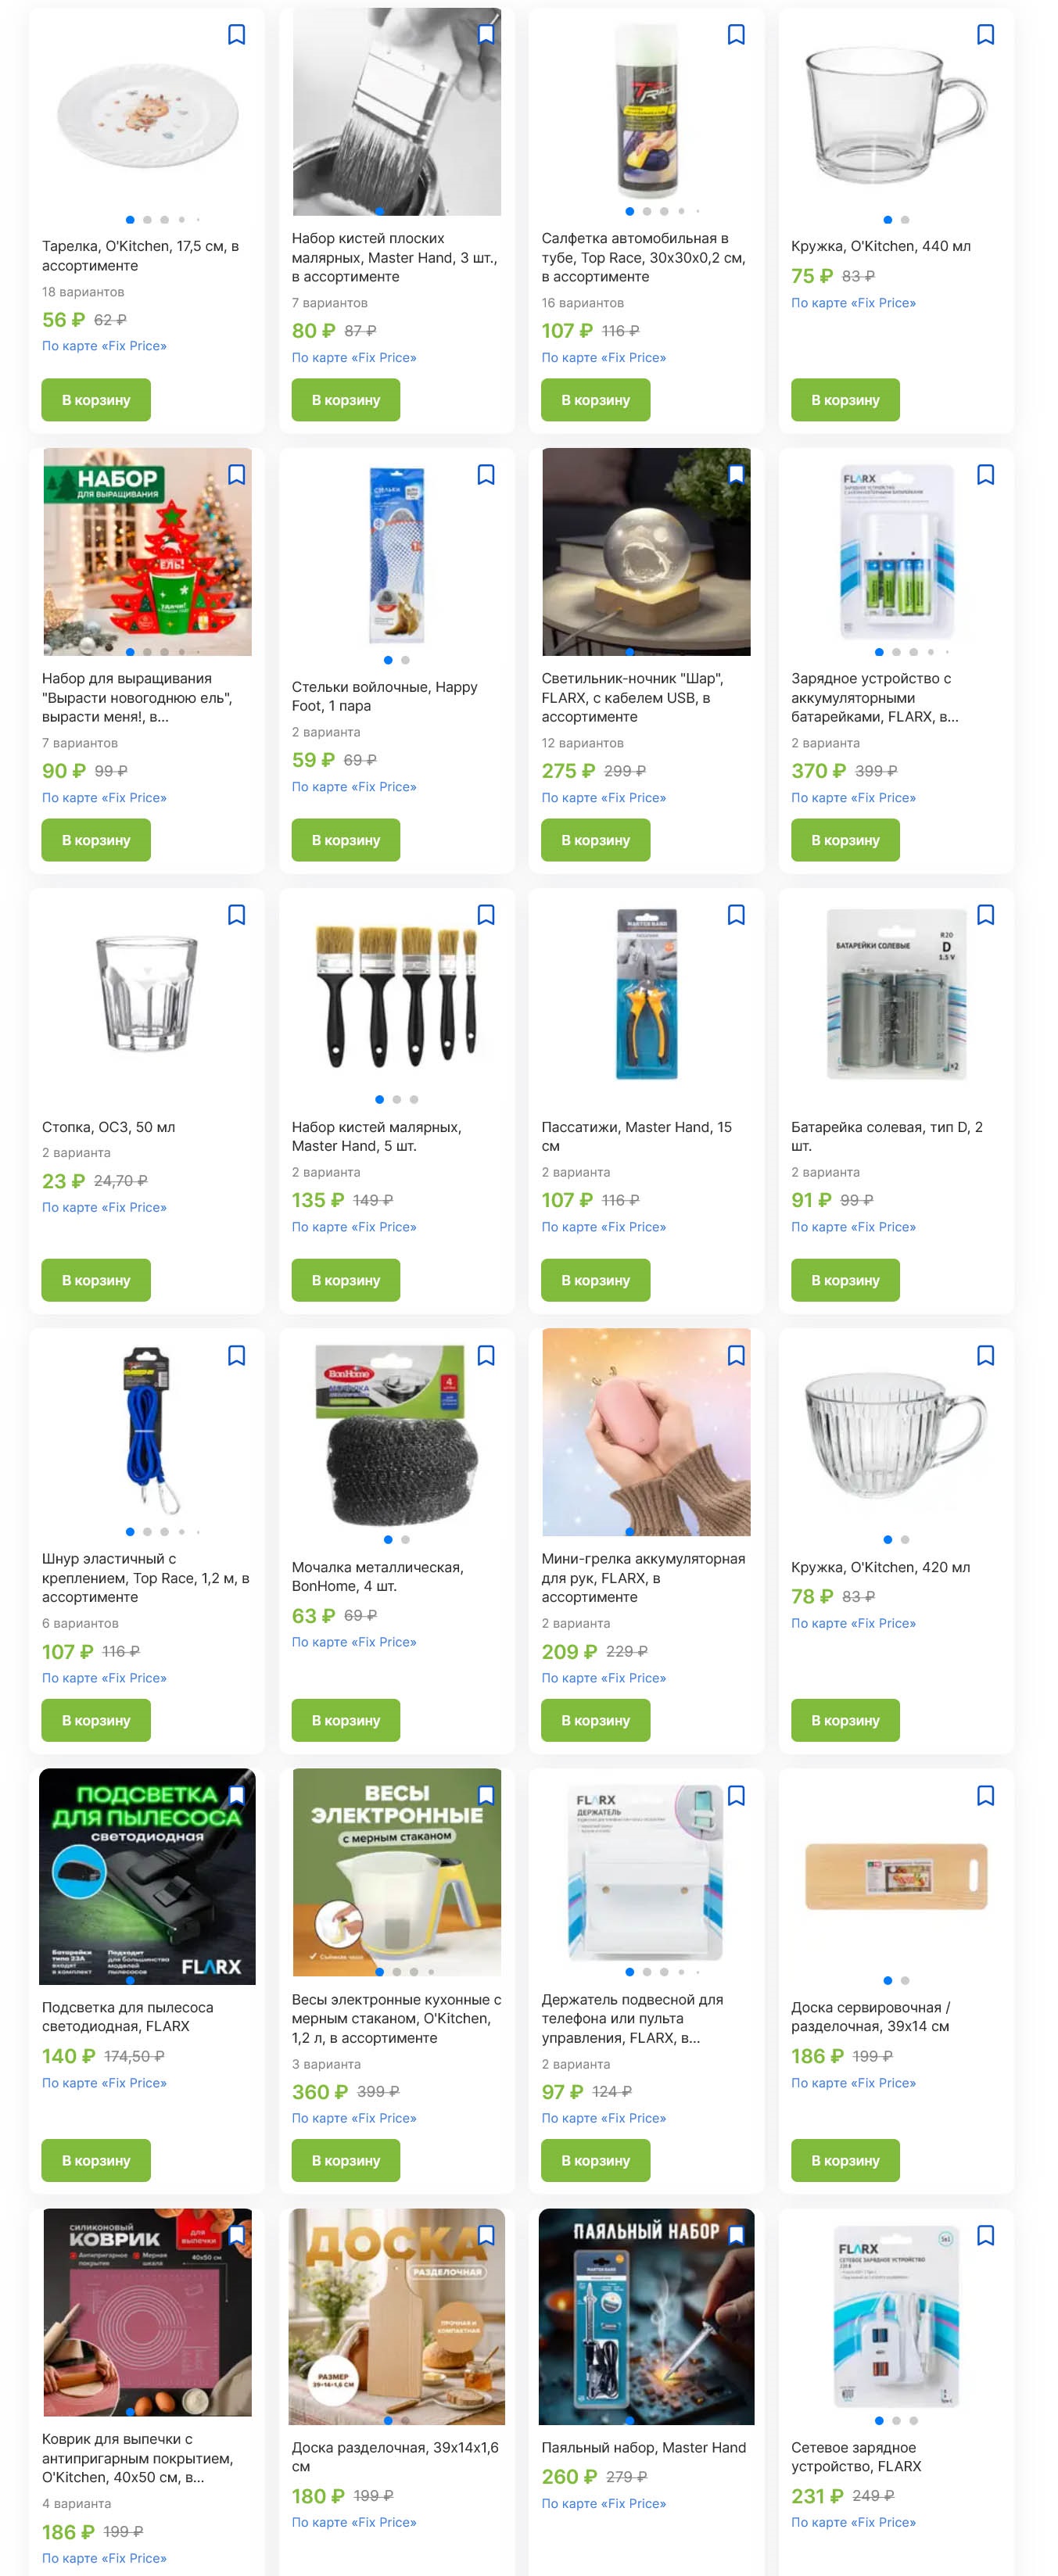The height and width of the screenshot is (2576, 1058).
Task: Toggle bookmark on Шнур эластичный Top Race
Action: pyautogui.click(x=236, y=1356)
